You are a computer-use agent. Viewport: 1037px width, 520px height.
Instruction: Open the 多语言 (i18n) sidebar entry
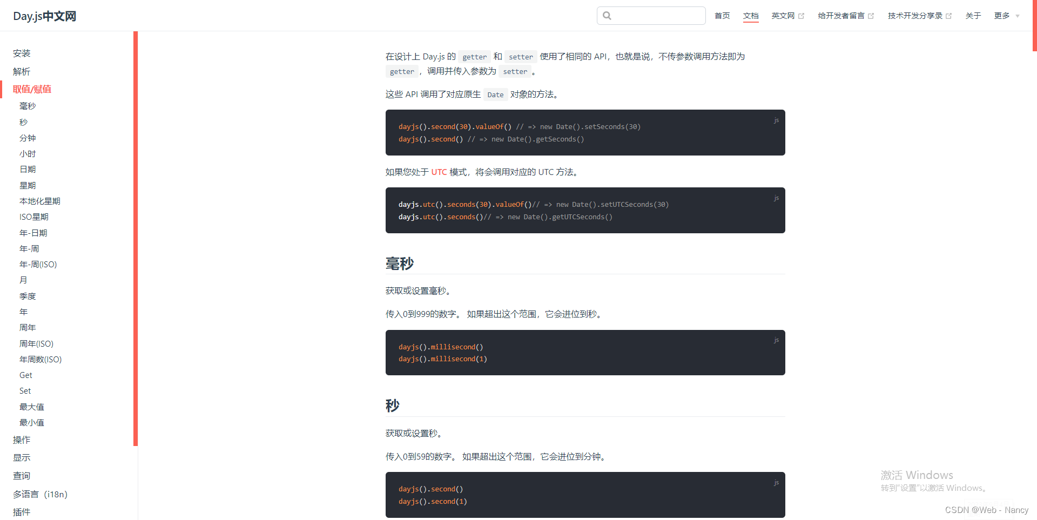pyautogui.click(x=40, y=494)
